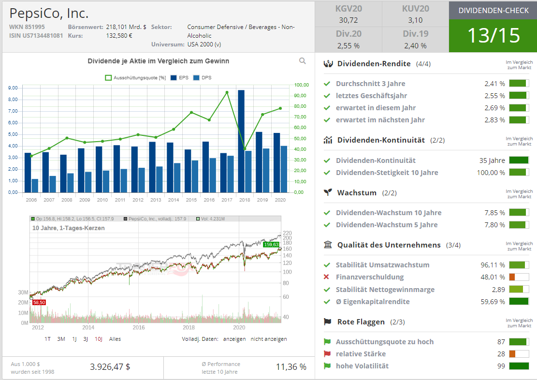Image resolution: width=537 pixels, height=380 pixels.
Task: Toggle the Ausschüttungsquote [%] legend series
Action: pyautogui.click(x=136, y=78)
